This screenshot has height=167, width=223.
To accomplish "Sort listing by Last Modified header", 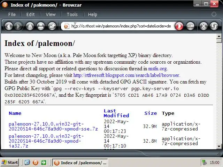I will (x=116, y=113).
